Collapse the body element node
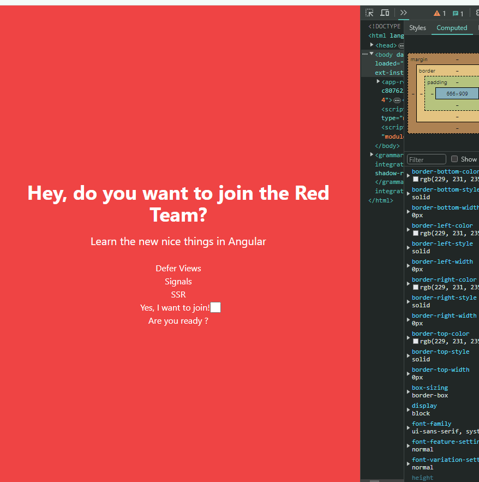The image size is (479, 482). click(372, 55)
